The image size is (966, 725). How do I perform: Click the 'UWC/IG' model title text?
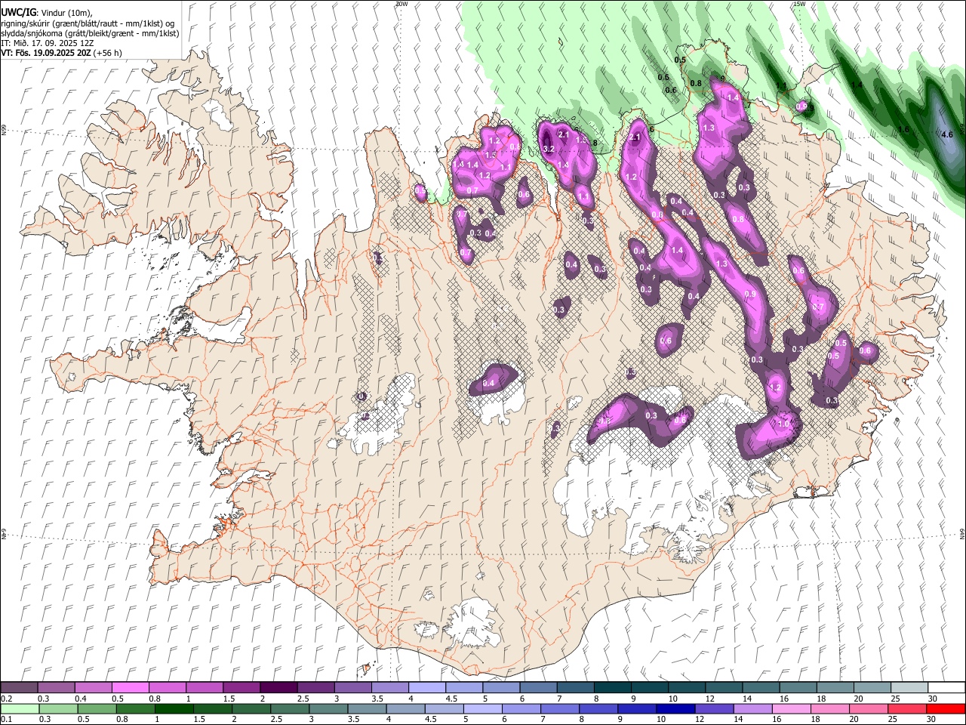(18, 12)
